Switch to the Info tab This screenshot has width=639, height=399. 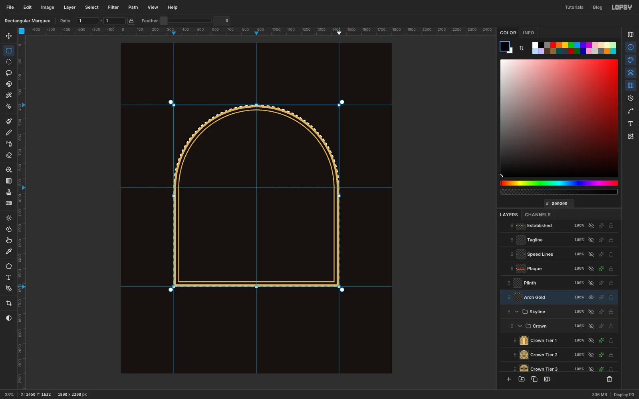coord(528,33)
